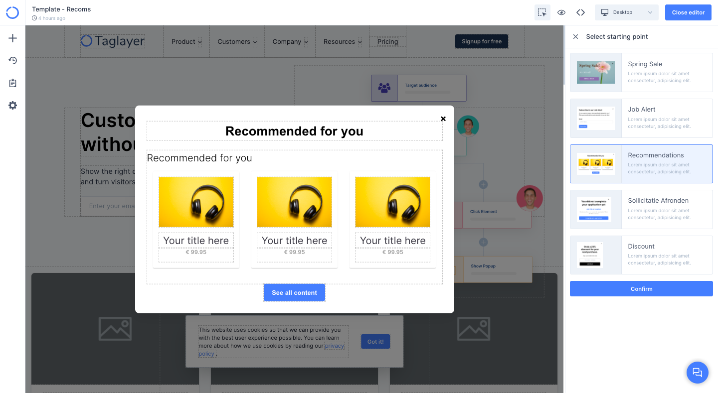Open the Desktop device dropdown
The image size is (718, 393).
626,12
